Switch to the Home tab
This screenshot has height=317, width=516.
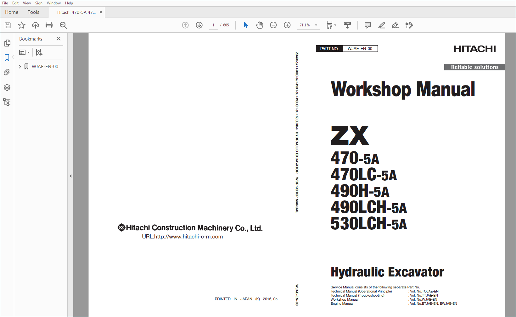[12, 12]
